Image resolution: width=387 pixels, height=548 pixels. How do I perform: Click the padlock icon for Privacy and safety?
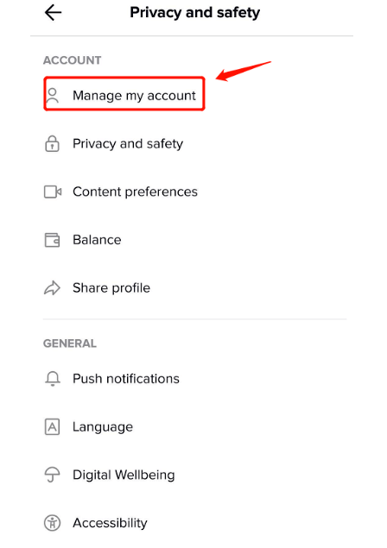coord(52,143)
